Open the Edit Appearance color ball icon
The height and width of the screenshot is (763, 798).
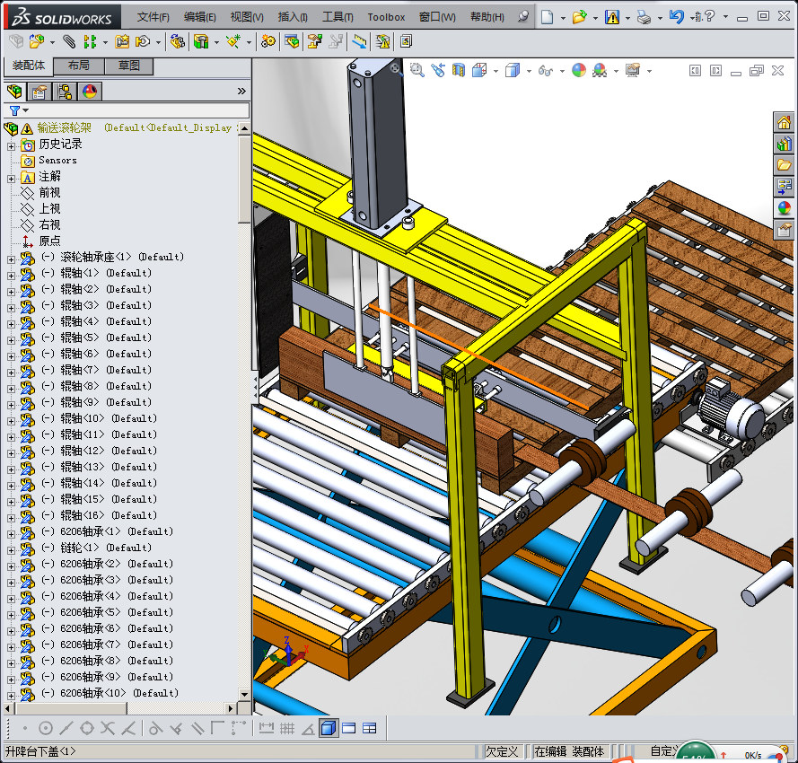coord(579,70)
